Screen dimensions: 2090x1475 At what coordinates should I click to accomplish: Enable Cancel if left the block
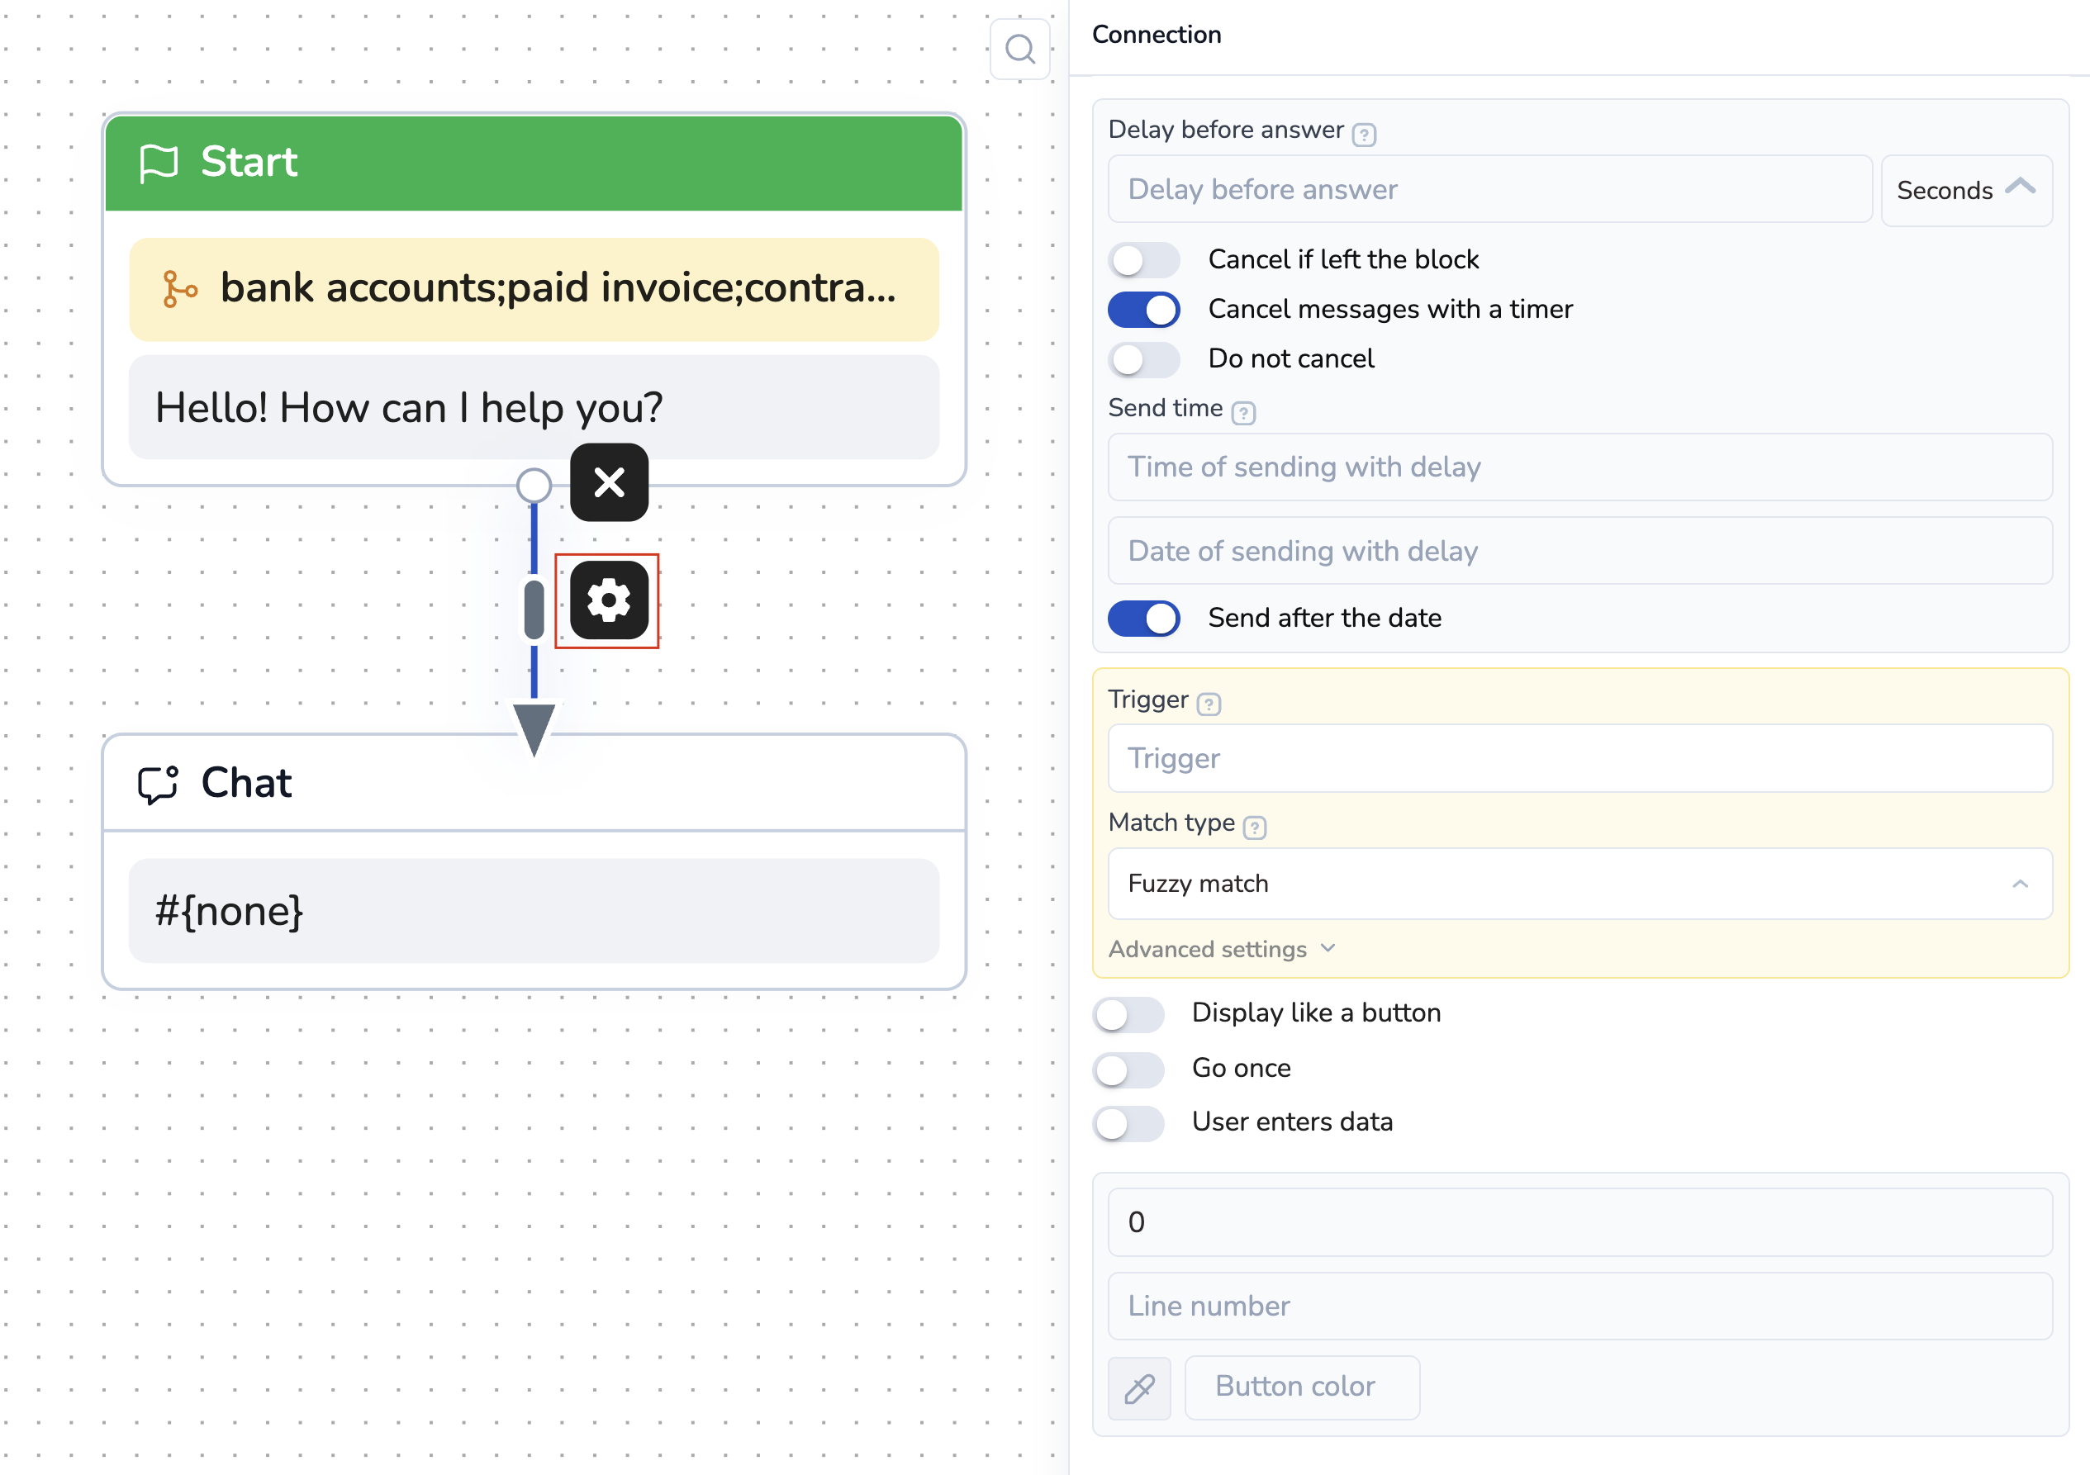1143,260
